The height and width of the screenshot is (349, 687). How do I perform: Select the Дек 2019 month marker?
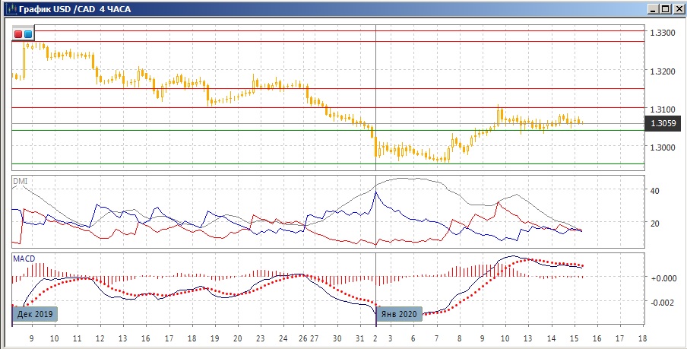click(x=36, y=313)
